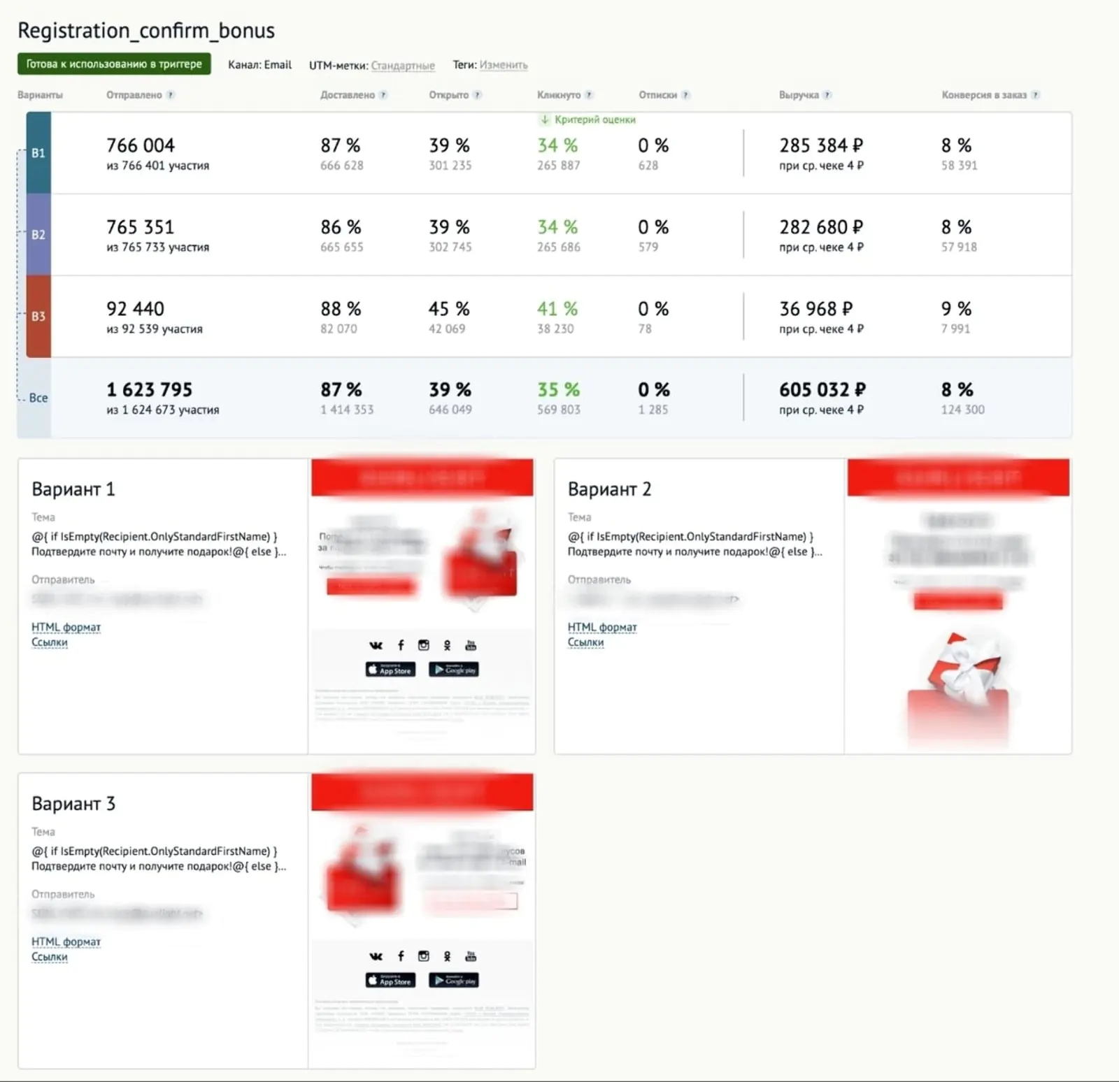
Task: Click the help icon next to Отправлено
Action: [170, 95]
